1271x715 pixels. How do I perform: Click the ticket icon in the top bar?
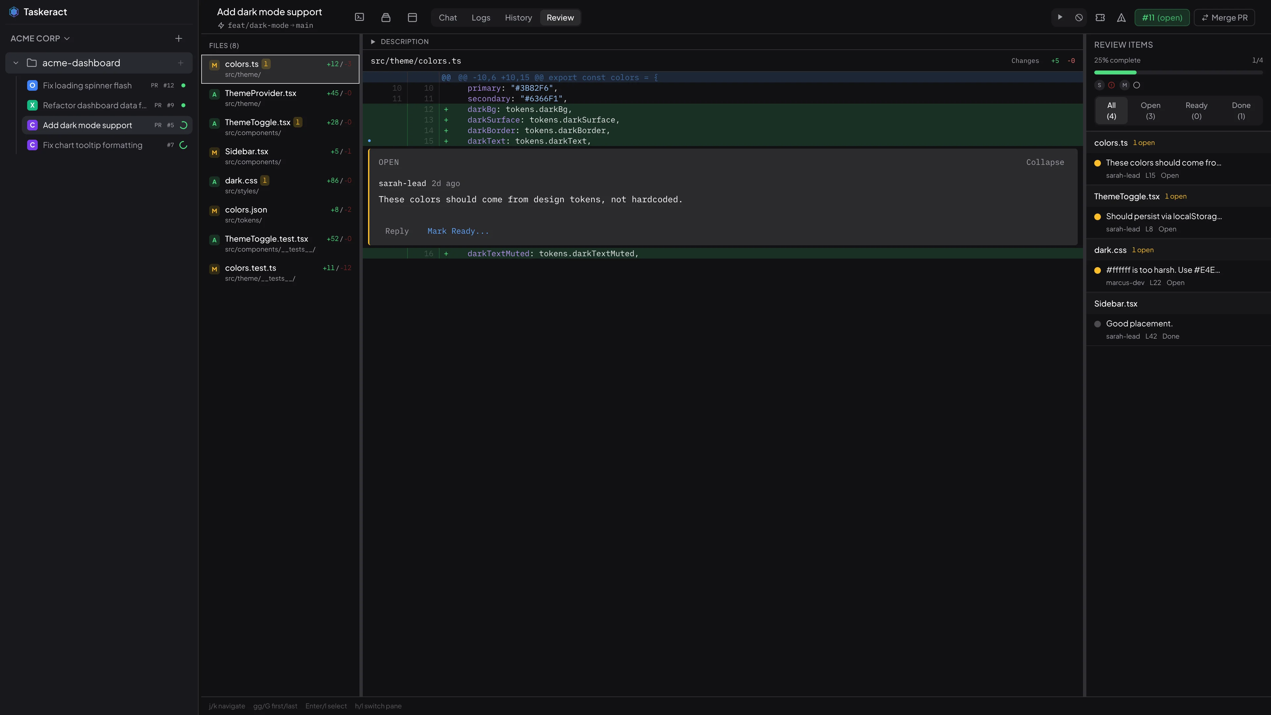click(x=1100, y=17)
